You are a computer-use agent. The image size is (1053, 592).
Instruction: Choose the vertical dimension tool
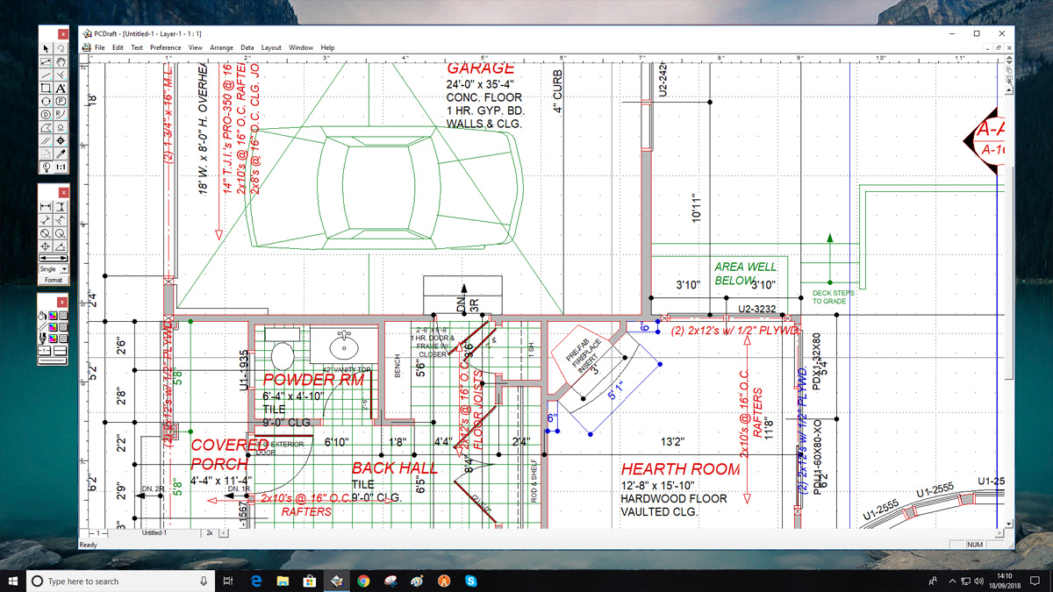[61, 207]
